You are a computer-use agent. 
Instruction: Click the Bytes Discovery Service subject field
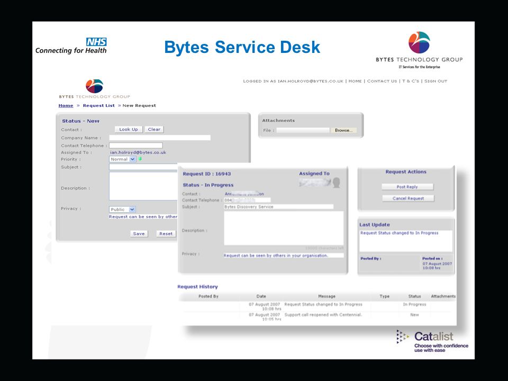pos(279,207)
